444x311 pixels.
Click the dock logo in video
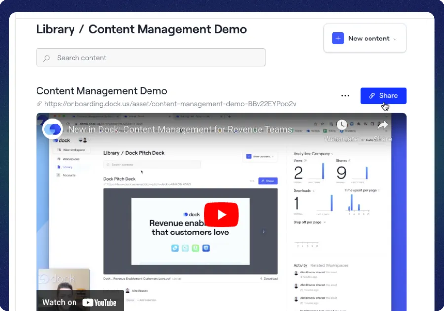coord(62,140)
